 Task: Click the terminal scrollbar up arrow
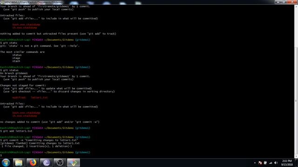click(x=296, y=6)
